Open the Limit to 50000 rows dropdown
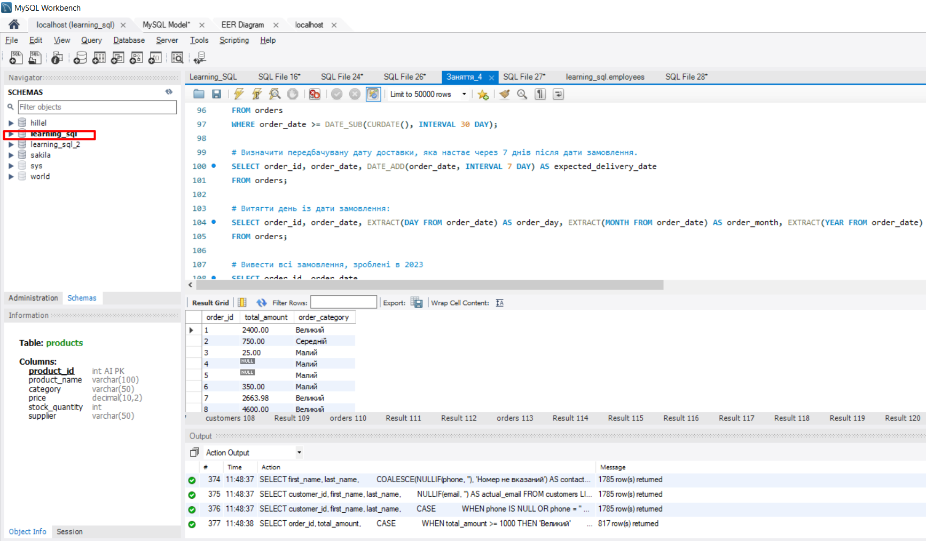Screen dimensions: 926x541 [x=464, y=94]
